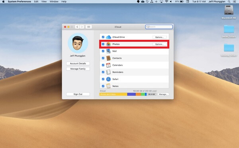239x148 pixels.
Task: Open the Edit menu
Action: [x=36, y=2]
